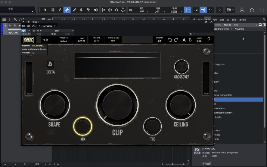Pick the Paint (pencil) tool
The image size is (267, 167).
coord(74,10)
